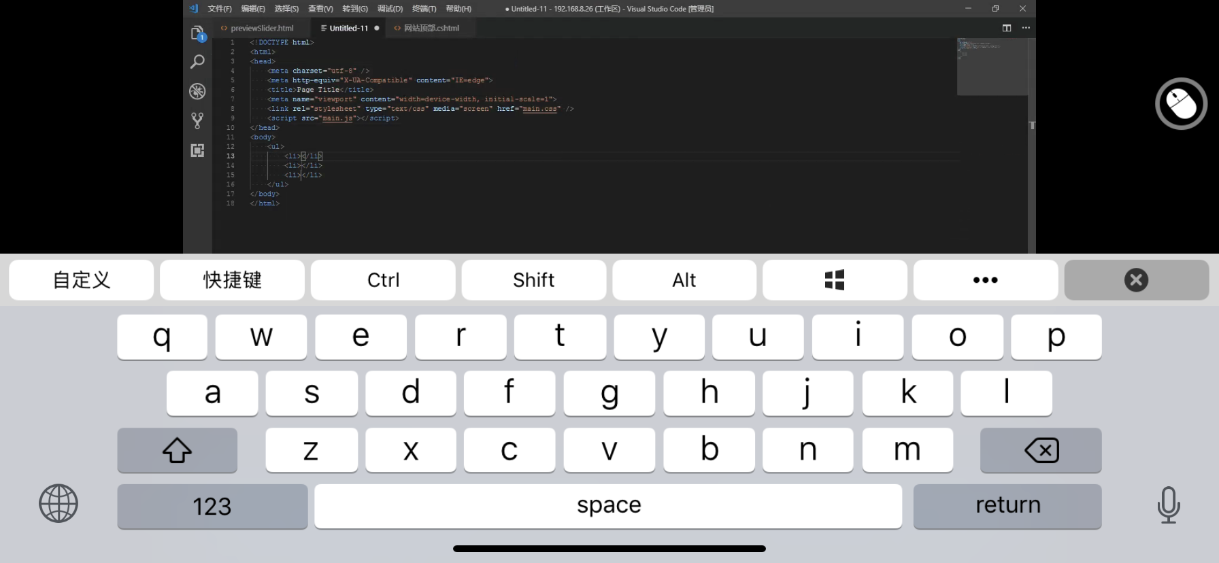Open the Source Control branch icon
Viewport: 1219px width, 563px height.
tap(197, 120)
